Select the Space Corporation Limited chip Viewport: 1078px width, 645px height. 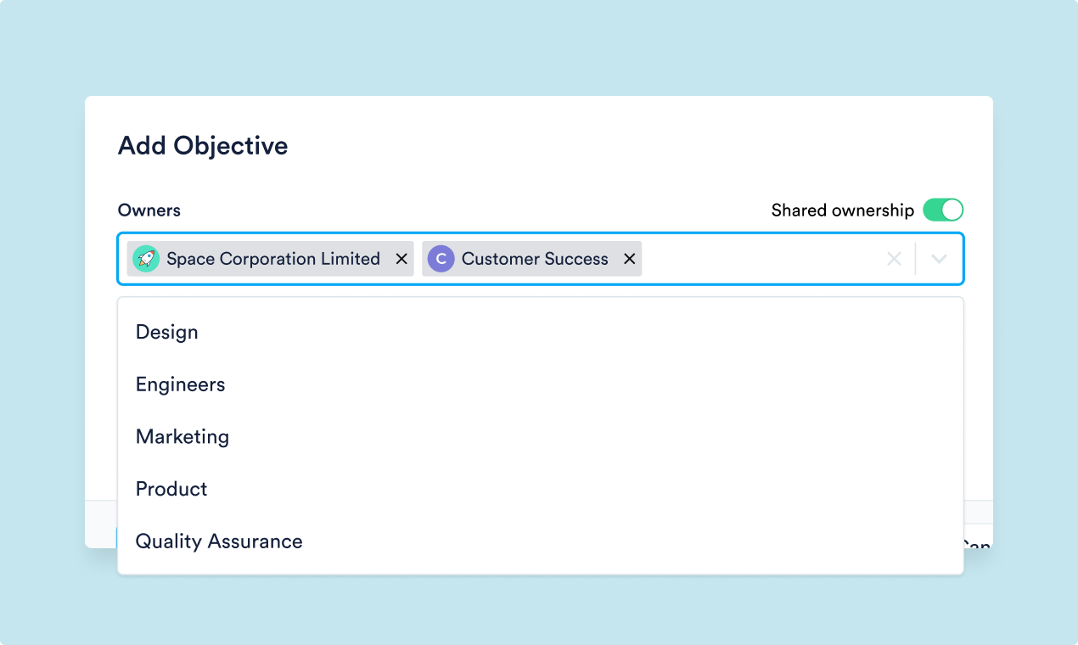coord(273,259)
